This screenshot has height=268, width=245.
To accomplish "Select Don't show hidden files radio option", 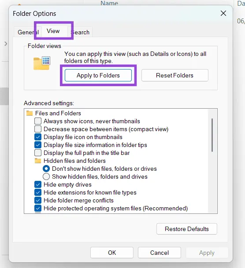I will (46, 169).
